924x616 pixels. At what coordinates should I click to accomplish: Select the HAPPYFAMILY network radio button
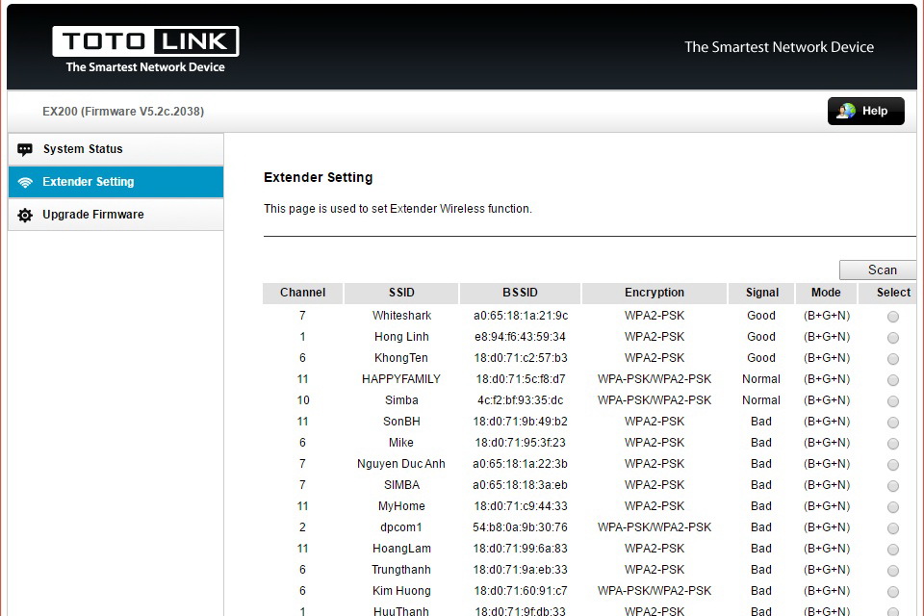click(893, 380)
